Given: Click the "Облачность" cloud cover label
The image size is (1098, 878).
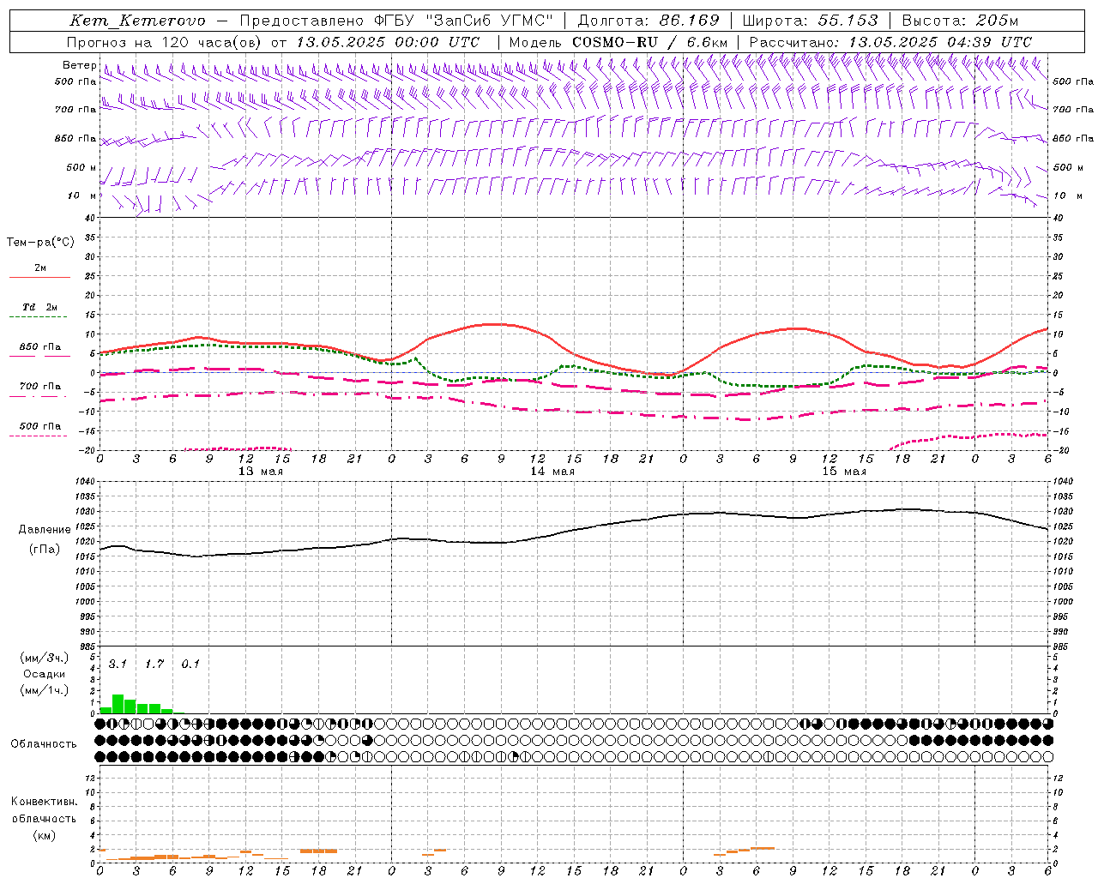Looking at the screenshot, I should [x=44, y=743].
